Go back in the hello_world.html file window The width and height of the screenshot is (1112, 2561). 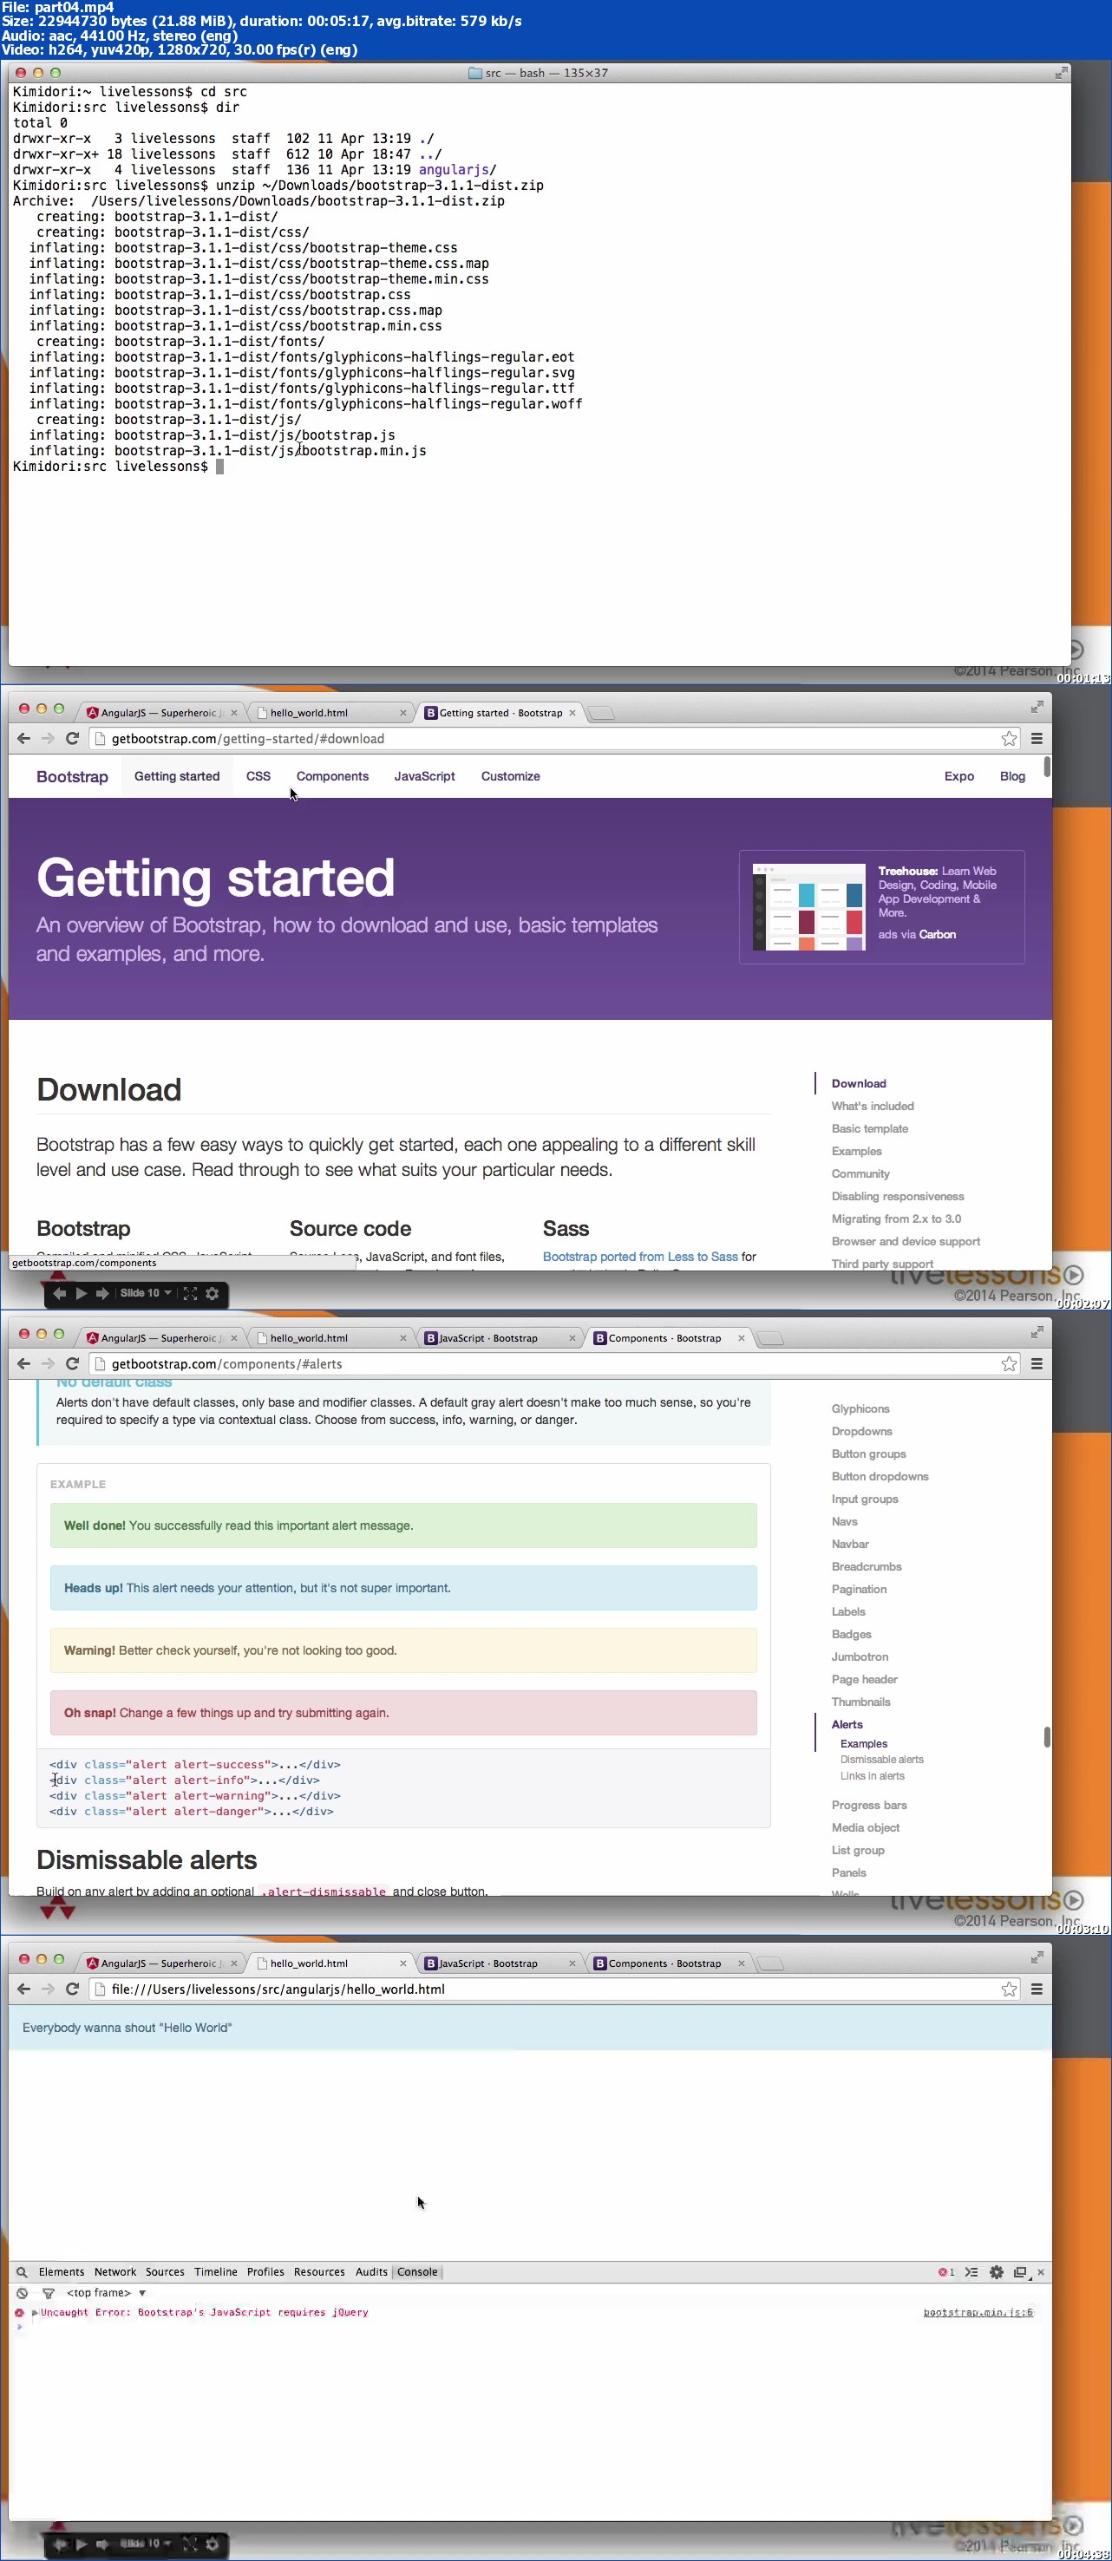click(24, 1989)
